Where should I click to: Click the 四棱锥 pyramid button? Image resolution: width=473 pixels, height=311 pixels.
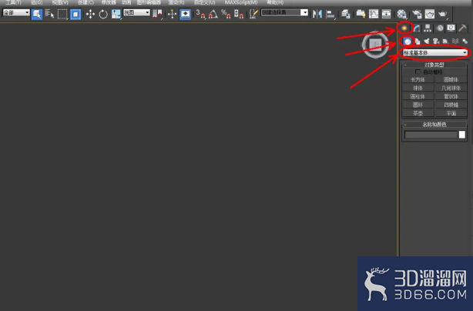(451, 105)
